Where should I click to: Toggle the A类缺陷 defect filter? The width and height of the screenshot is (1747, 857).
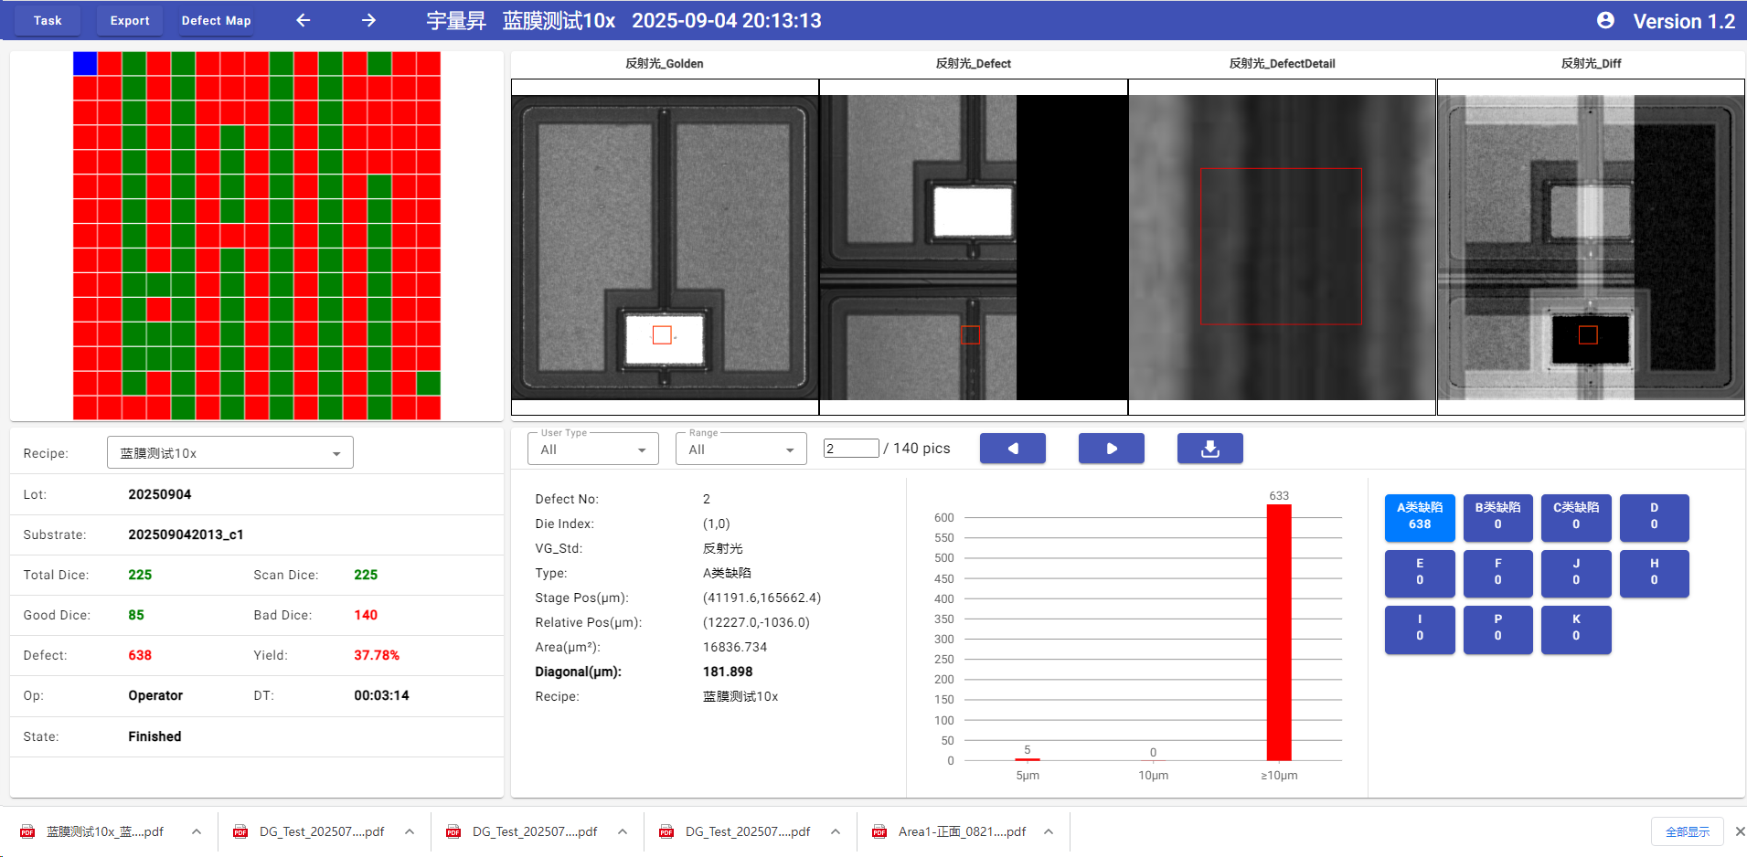coord(1419,516)
